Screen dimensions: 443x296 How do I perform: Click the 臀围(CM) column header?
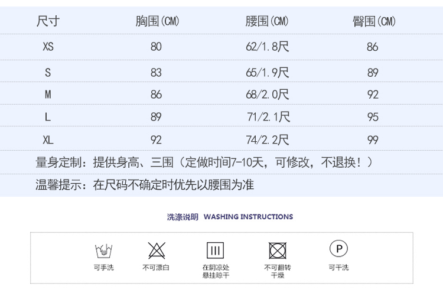click(x=374, y=22)
